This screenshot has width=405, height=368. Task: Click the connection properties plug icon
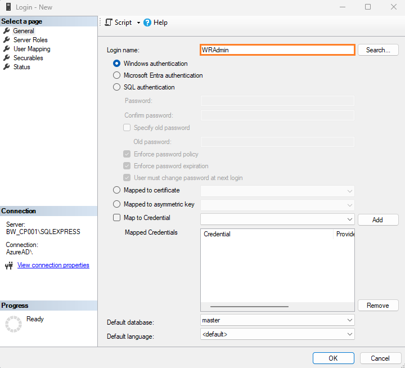click(x=9, y=266)
